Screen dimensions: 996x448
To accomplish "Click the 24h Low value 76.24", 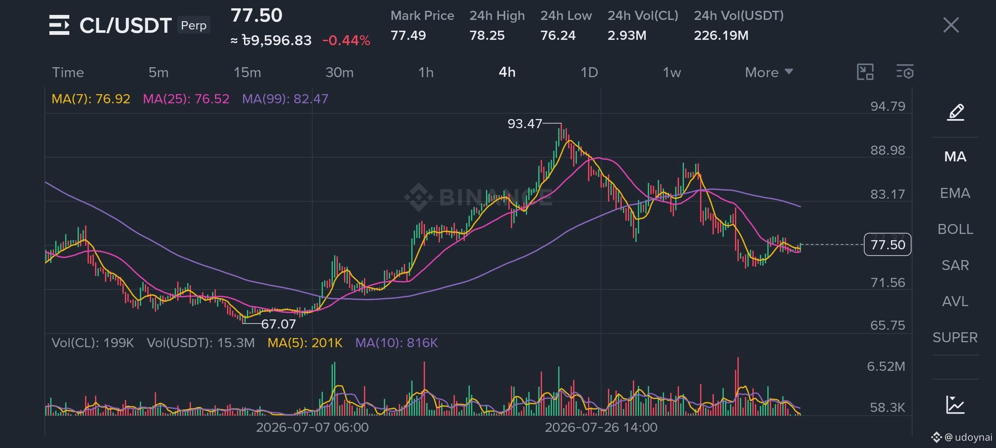I will tap(558, 35).
